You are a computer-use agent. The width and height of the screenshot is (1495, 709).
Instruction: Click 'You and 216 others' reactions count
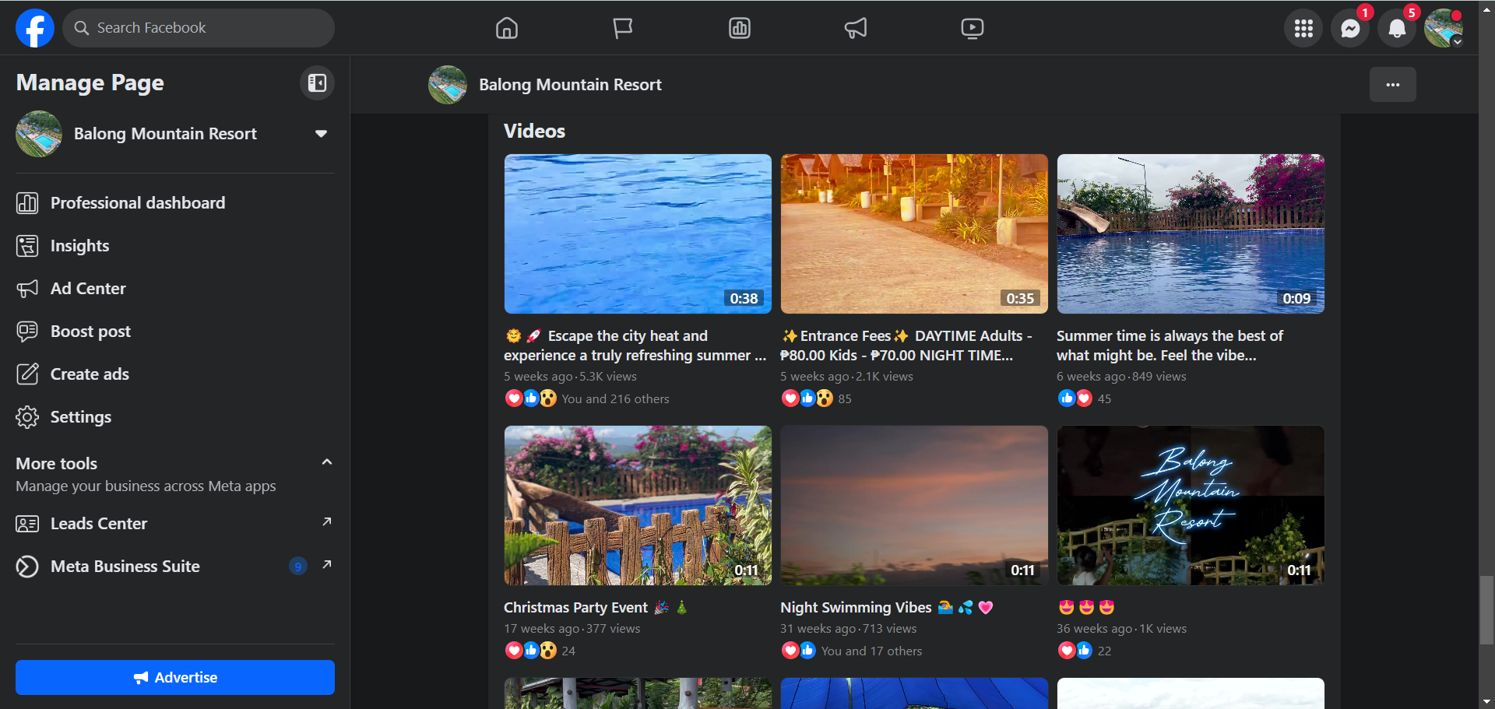(615, 398)
